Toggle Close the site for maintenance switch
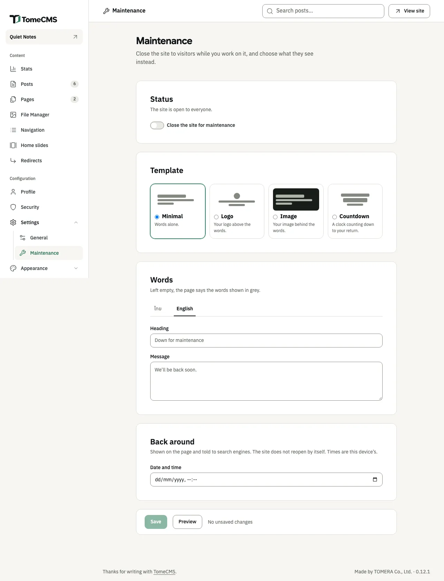The height and width of the screenshot is (581, 444). 157,125
